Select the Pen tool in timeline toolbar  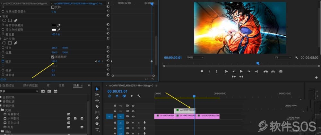[x=97, y=118]
